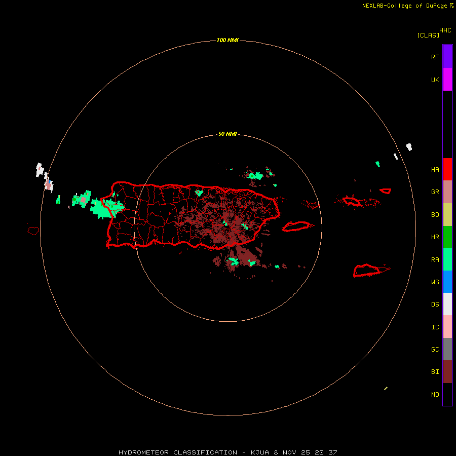Click the '50 NMI' range ring label
456x456 pixels.
coord(227,134)
